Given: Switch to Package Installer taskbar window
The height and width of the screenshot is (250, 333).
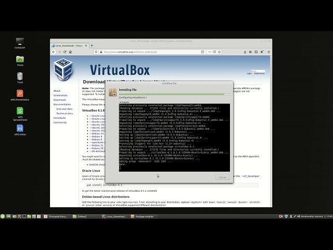Looking at the screenshot, I should pos(143,217).
